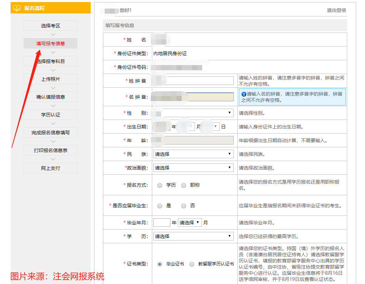
Task: Open the graduation month 请选择 dropdown
Action: [x=190, y=222]
